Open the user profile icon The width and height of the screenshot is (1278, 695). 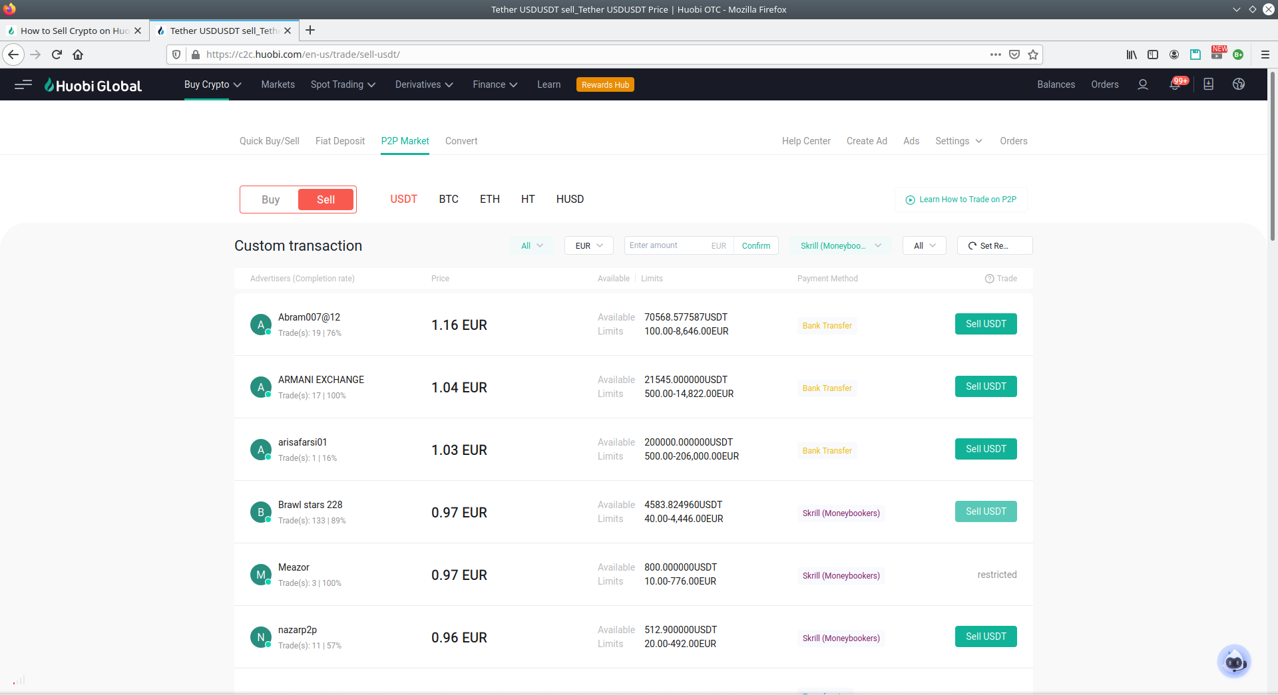coord(1143,84)
